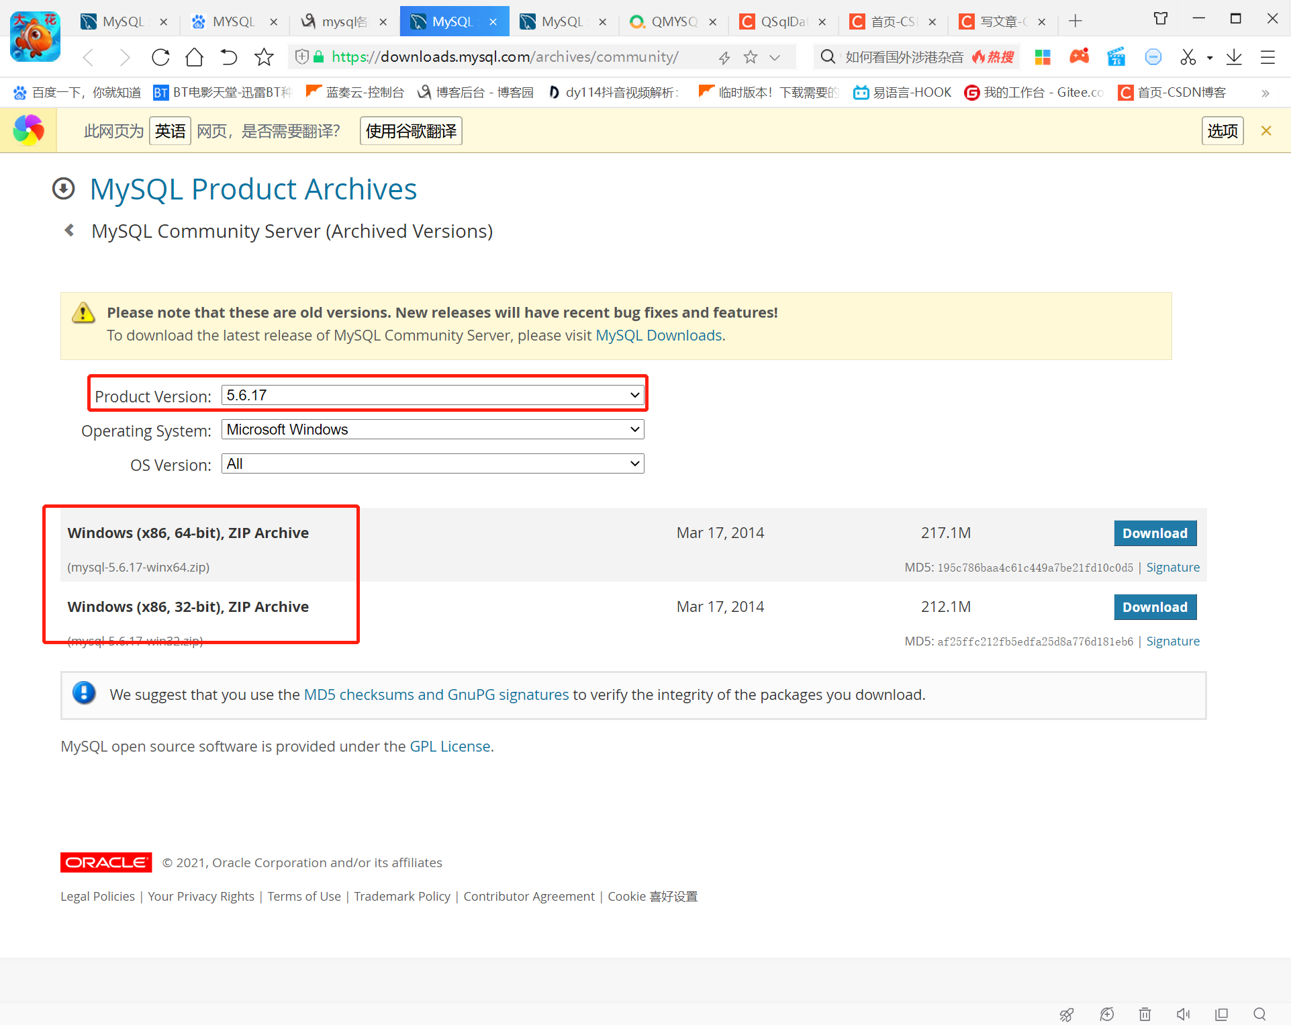Click the scissors screenshot tool icon
The width and height of the screenshot is (1291, 1025).
click(1188, 57)
